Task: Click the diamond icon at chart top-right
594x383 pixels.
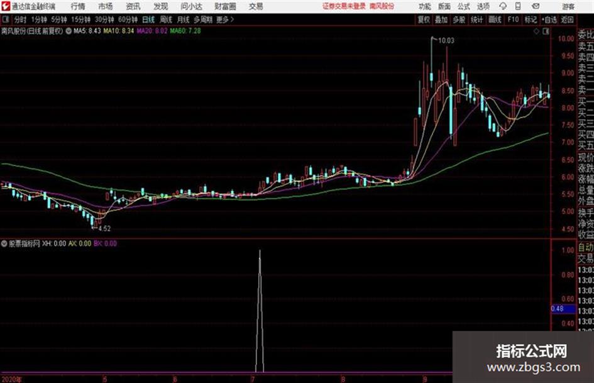Action: click(536, 31)
